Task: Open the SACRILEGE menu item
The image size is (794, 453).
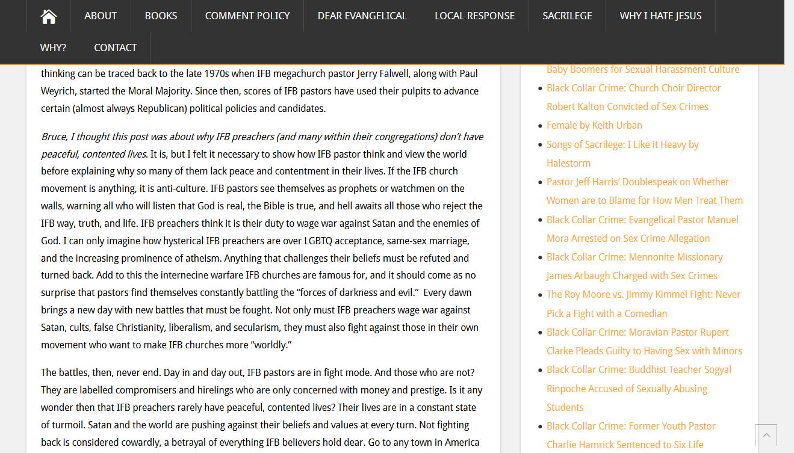Action: (x=567, y=16)
